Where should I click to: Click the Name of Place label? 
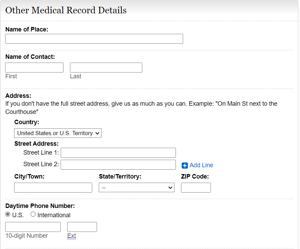tap(27, 29)
